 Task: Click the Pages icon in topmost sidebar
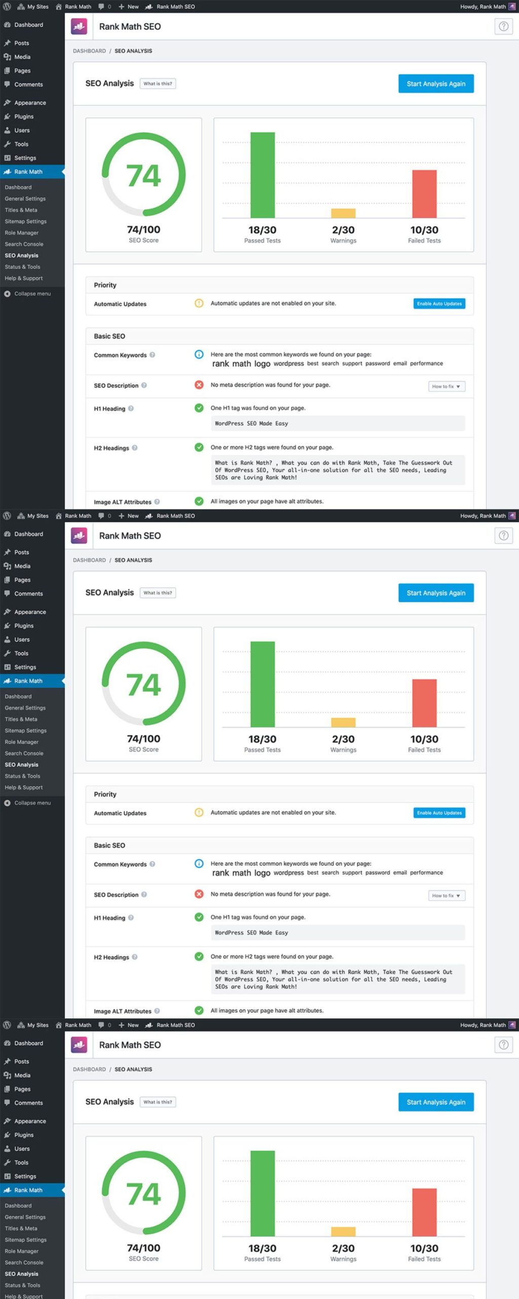pyautogui.click(x=7, y=71)
